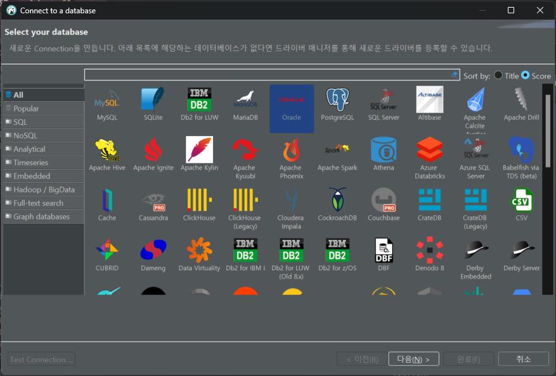
Task: Select the ClickHouse database icon
Action: (x=199, y=205)
